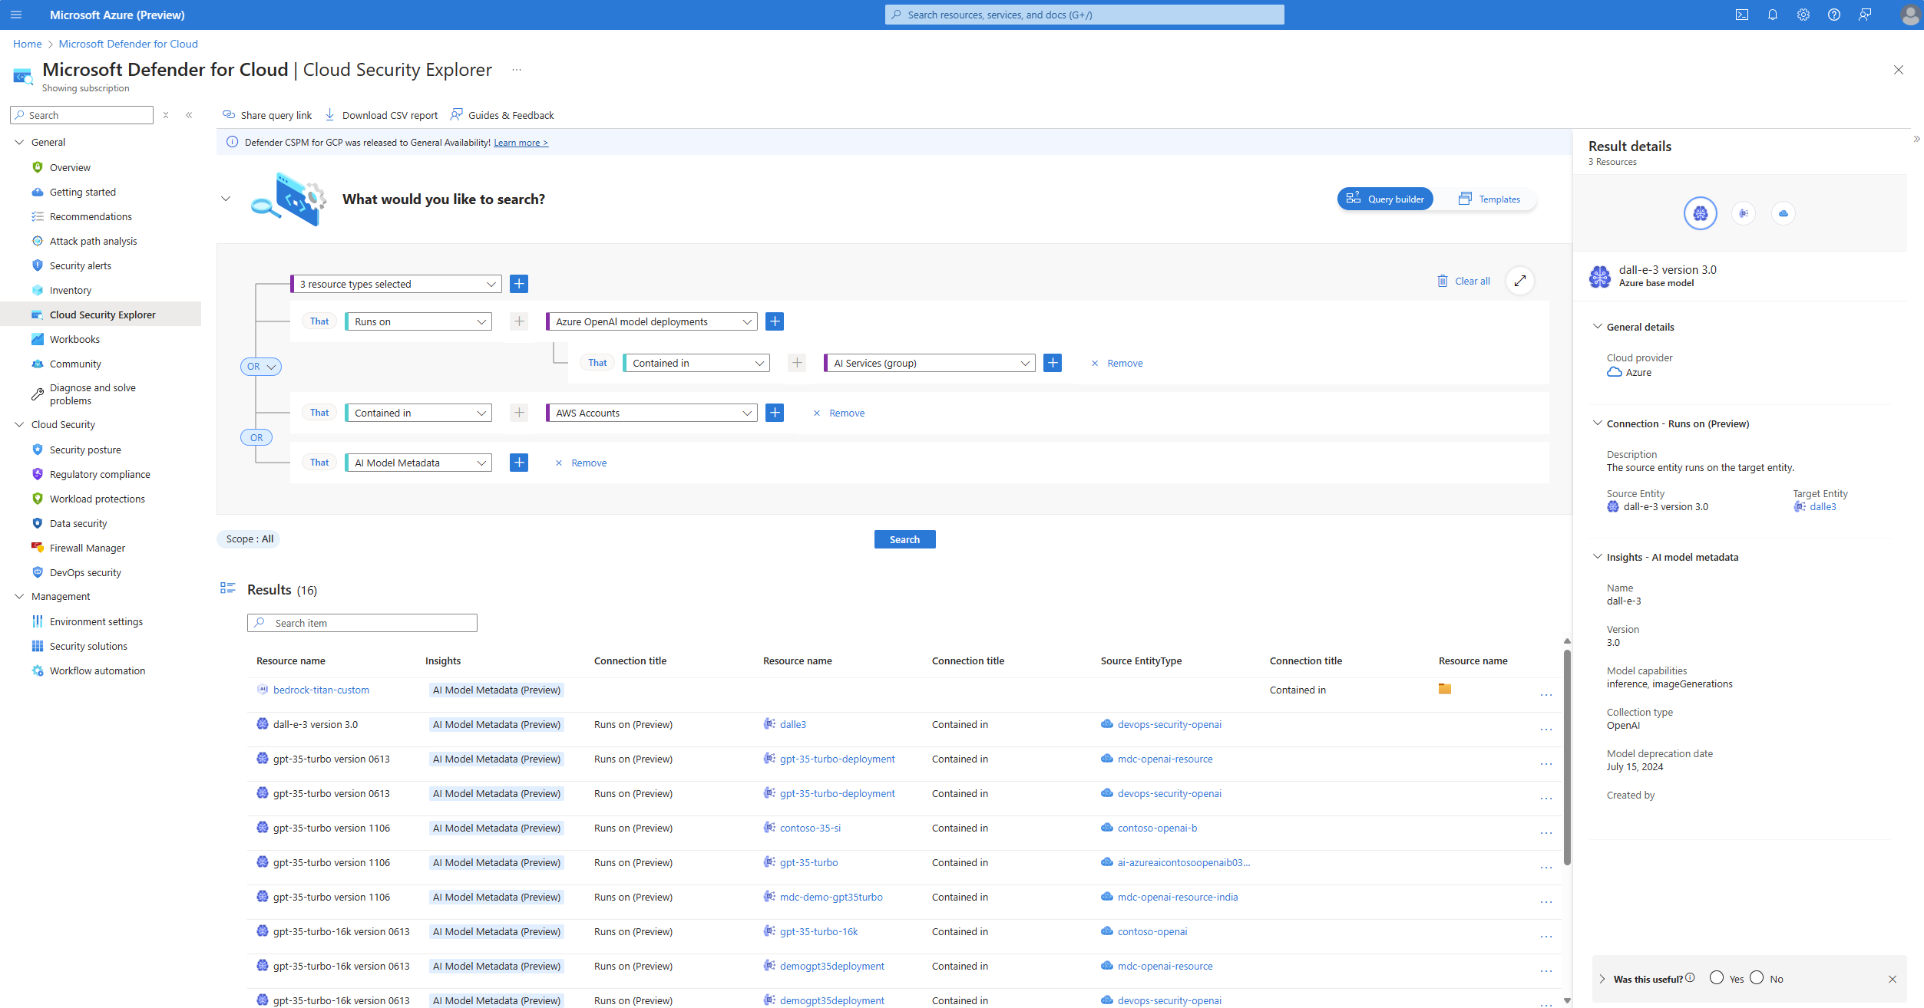Click the notifications bell icon
The width and height of the screenshot is (1924, 1008).
point(1772,15)
